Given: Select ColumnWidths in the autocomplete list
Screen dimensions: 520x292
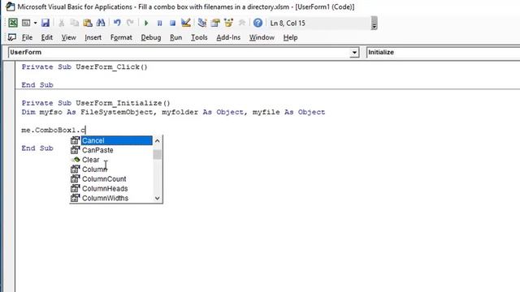Looking at the screenshot, I should [105, 198].
